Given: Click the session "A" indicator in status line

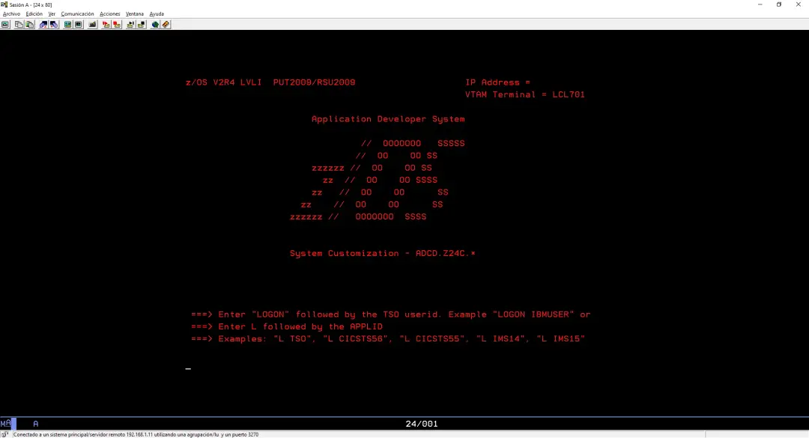Looking at the screenshot, I should click(x=36, y=424).
